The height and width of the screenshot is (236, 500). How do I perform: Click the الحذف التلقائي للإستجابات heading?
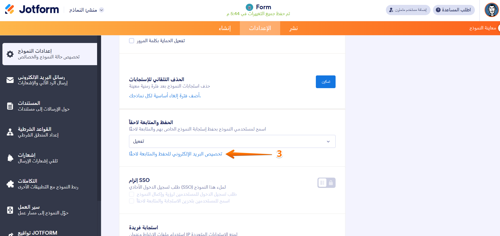pos(157,79)
